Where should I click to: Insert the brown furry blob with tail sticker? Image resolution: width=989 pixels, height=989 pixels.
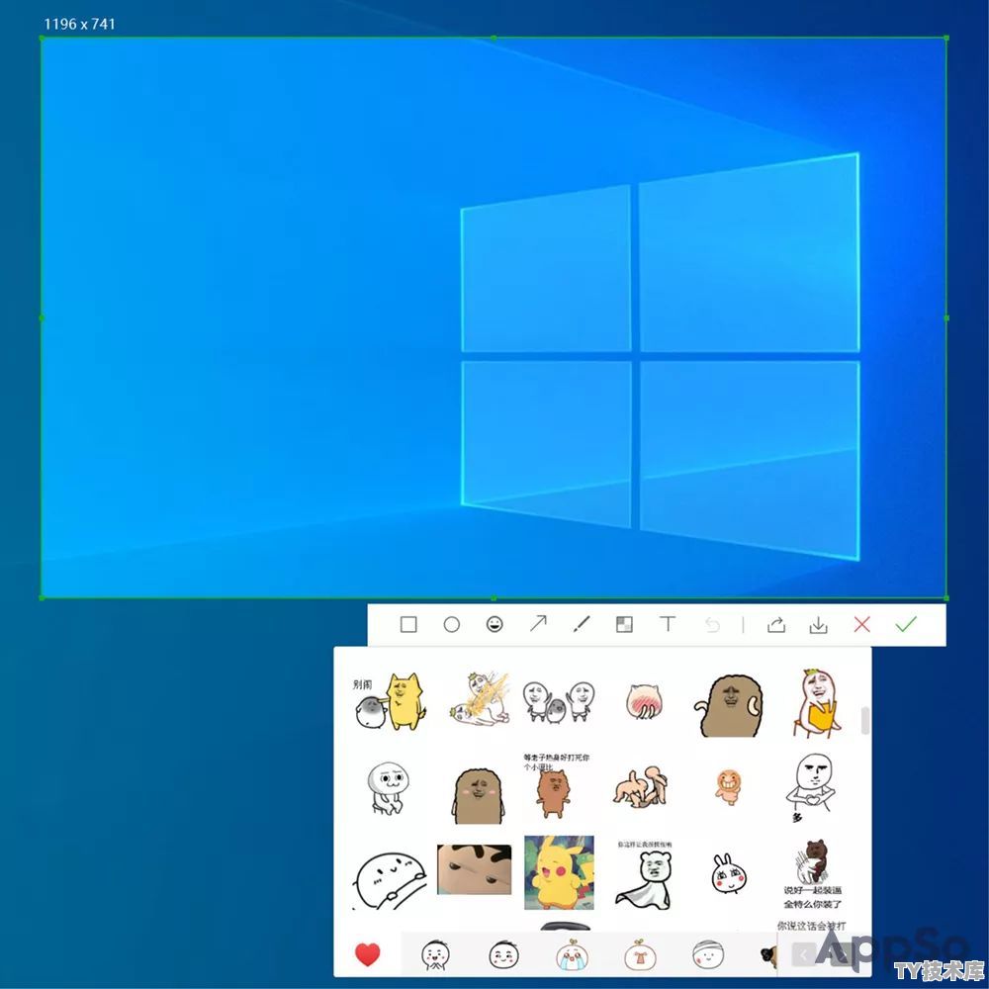[729, 706]
